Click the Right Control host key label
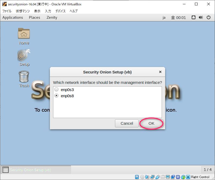Screen dimensions: 215x180 tap(200, 177)
